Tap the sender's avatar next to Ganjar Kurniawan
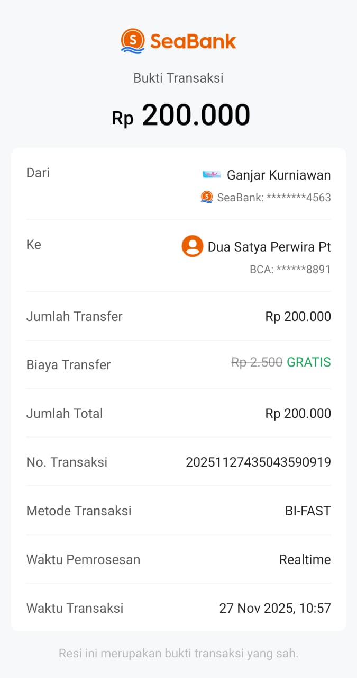This screenshot has width=357, height=678. pos(212,174)
